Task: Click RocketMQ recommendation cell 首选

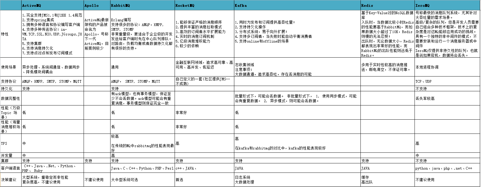Action: tap(204, 180)
